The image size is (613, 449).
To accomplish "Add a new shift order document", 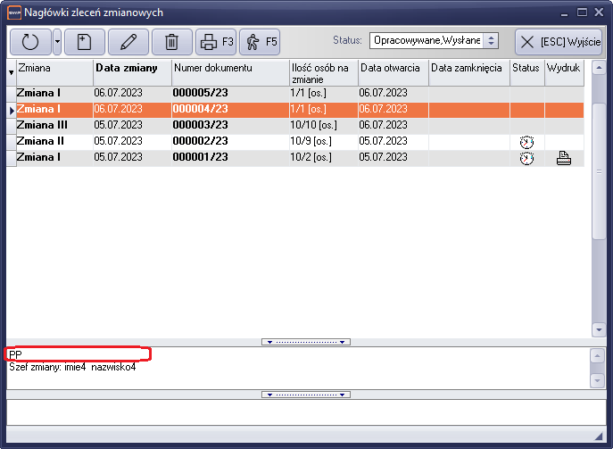I will [x=84, y=42].
